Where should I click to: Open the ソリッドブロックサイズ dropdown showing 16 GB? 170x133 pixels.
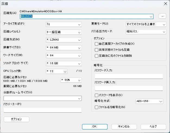64,63
